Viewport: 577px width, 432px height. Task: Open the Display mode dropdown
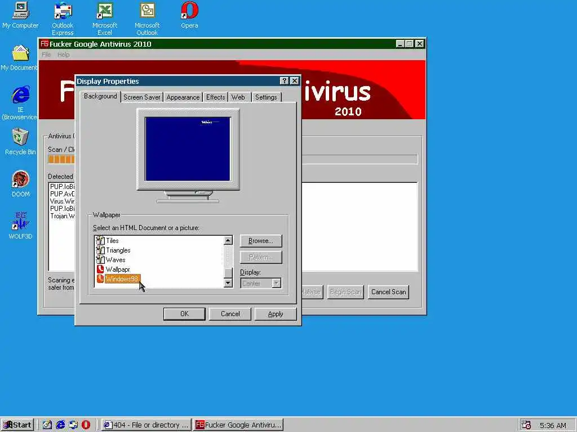tap(276, 283)
